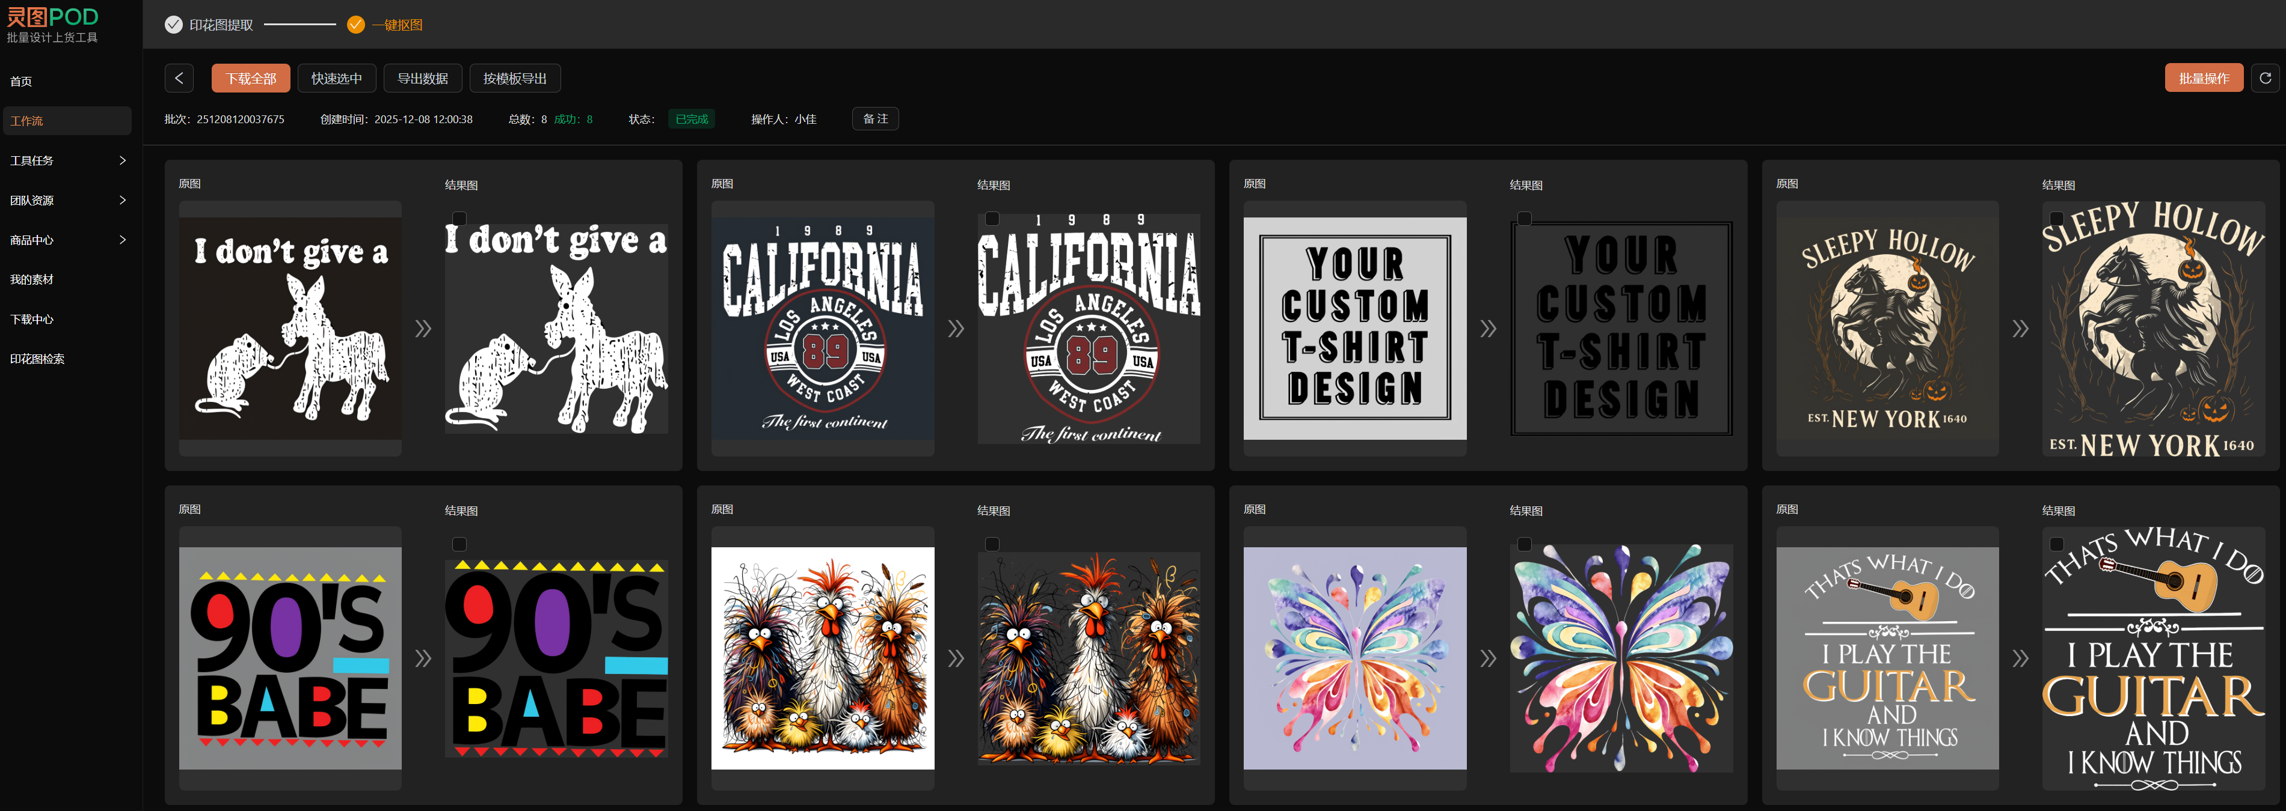
Task: Click the arrow icon between the California images
Action: pos(956,329)
